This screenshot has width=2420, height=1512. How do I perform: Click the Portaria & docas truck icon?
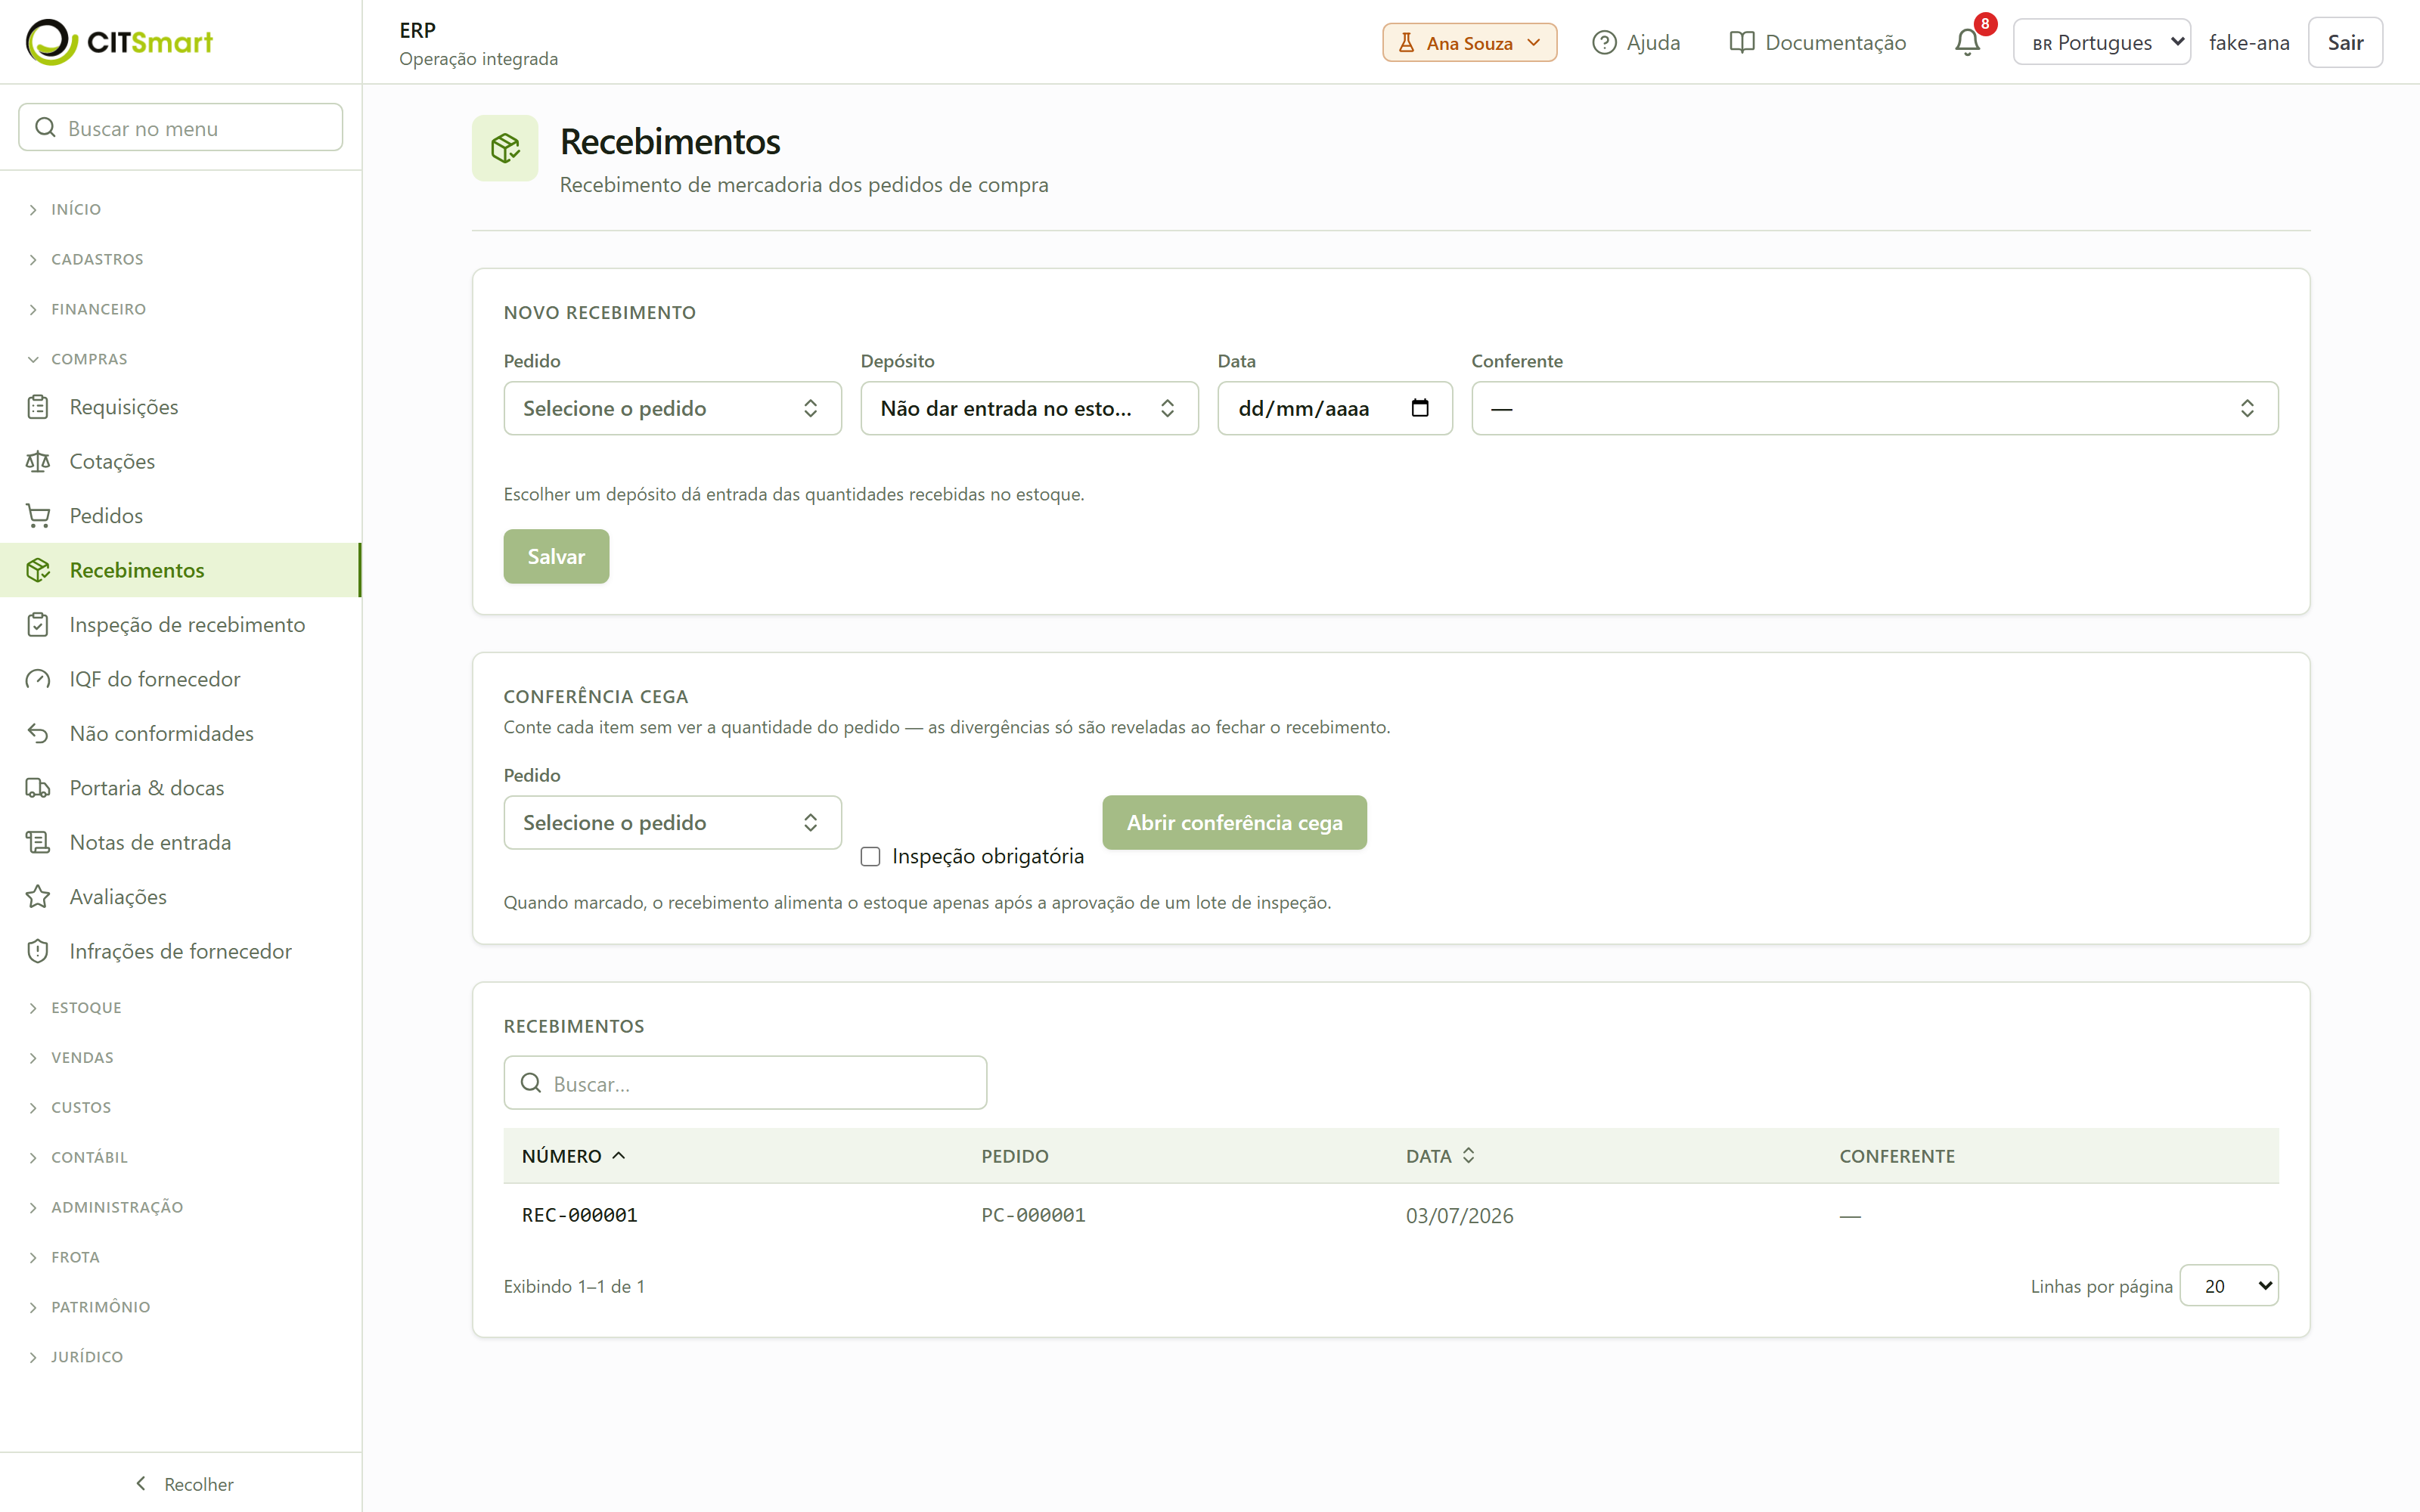pos(38,788)
